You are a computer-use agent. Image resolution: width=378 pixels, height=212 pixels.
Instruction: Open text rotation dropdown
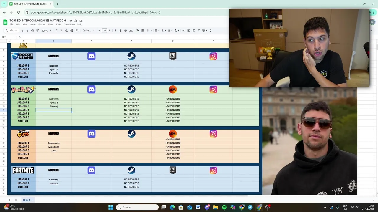coord(177,31)
